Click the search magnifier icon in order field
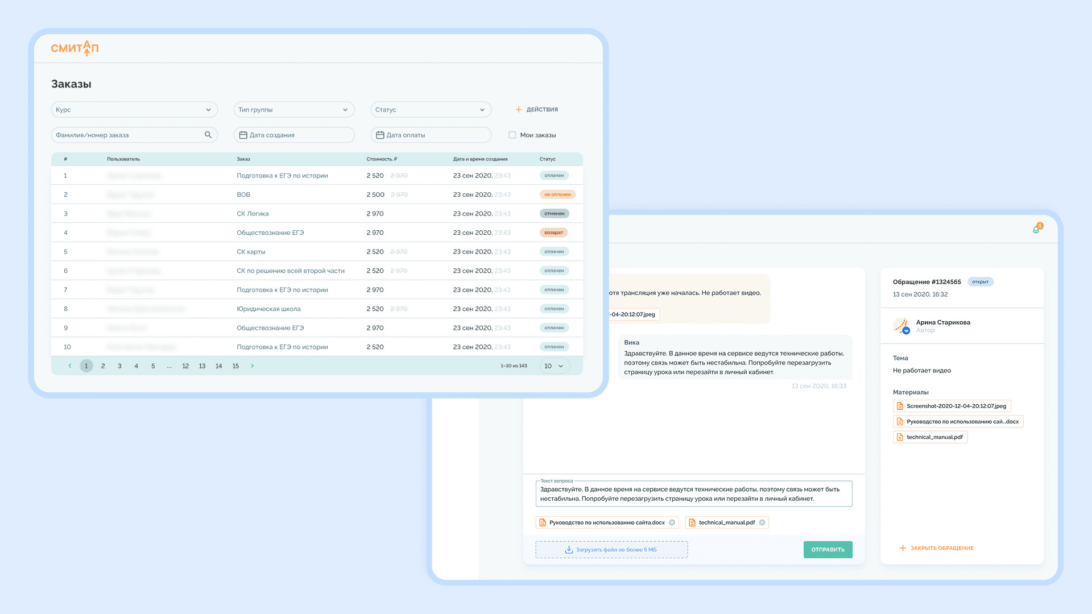Screen dimensions: 1092x614 208,135
